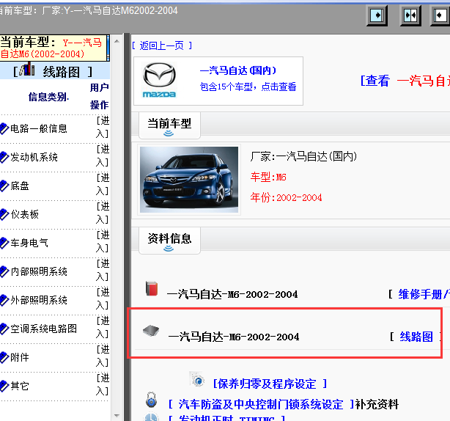Click the 空调系统电路图 row label
450x421 pixels.
[x=44, y=329]
